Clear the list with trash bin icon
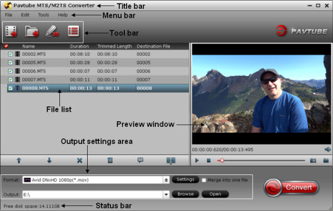The width and height of the screenshot is (333, 211). [110, 161]
